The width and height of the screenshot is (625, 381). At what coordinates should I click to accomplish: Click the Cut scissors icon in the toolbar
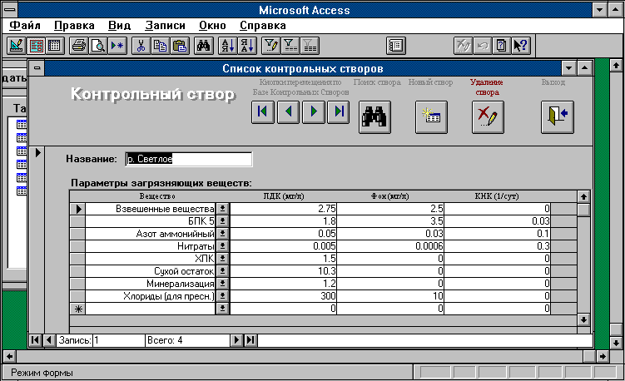pos(141,46)
